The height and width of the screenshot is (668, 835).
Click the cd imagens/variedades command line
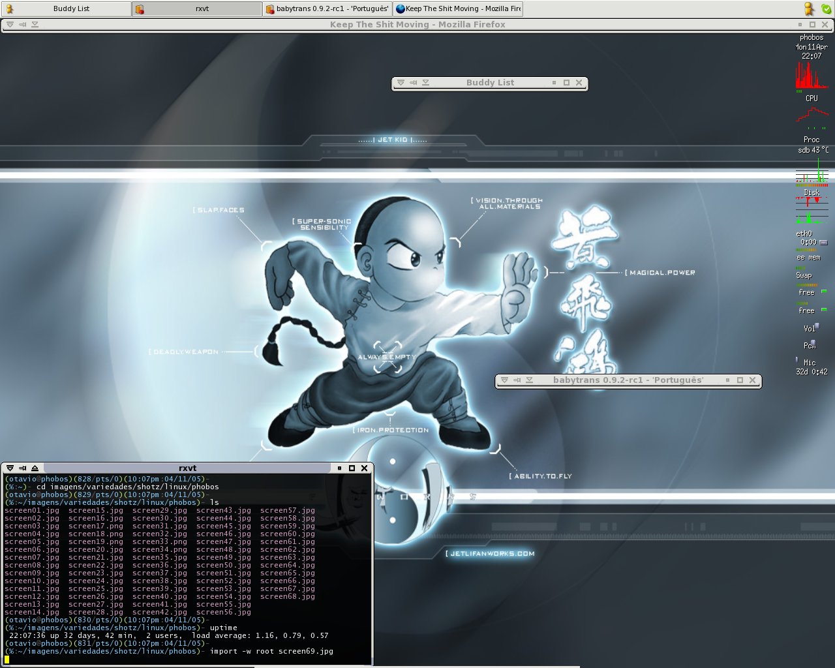128,487
